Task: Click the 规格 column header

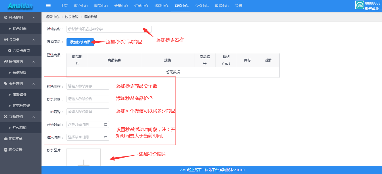Action: 168,60
